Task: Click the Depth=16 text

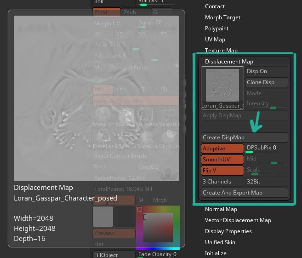Action: 29,239
